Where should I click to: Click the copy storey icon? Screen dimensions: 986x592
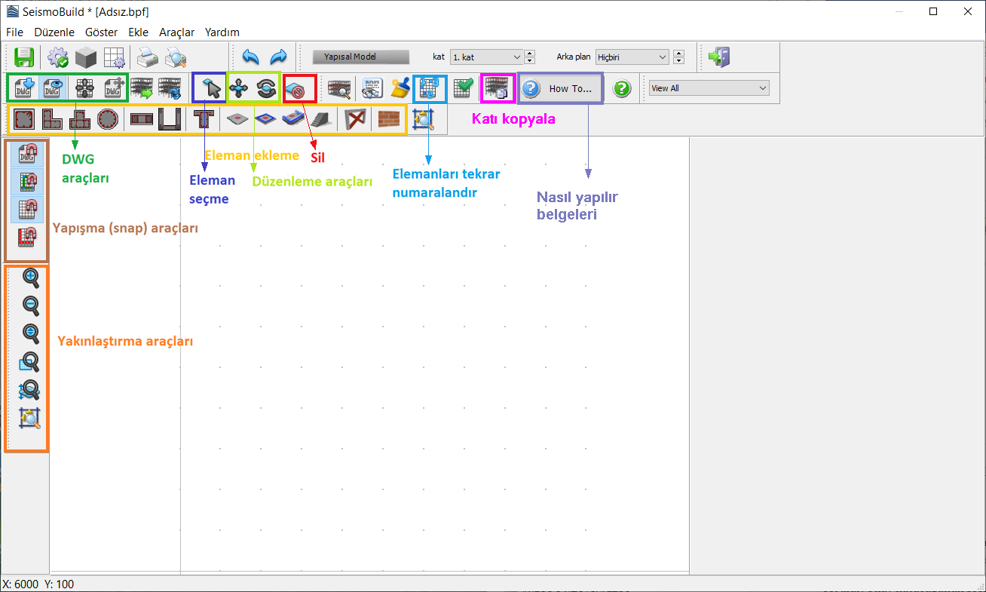point(498,89)
